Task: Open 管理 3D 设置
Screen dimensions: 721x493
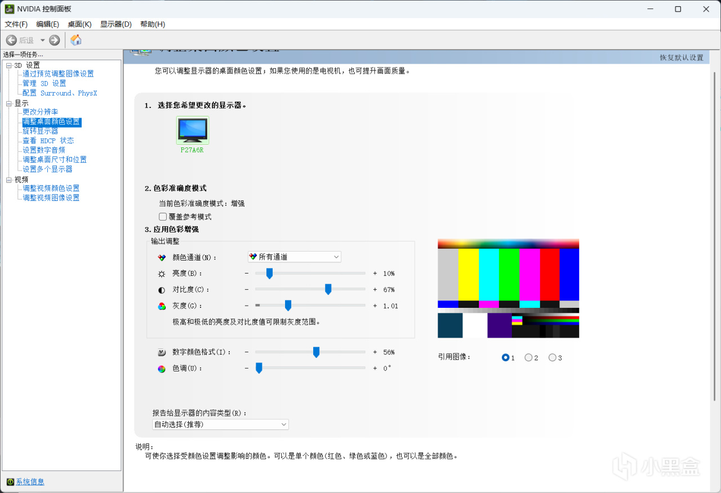Action: pos(44,83)
